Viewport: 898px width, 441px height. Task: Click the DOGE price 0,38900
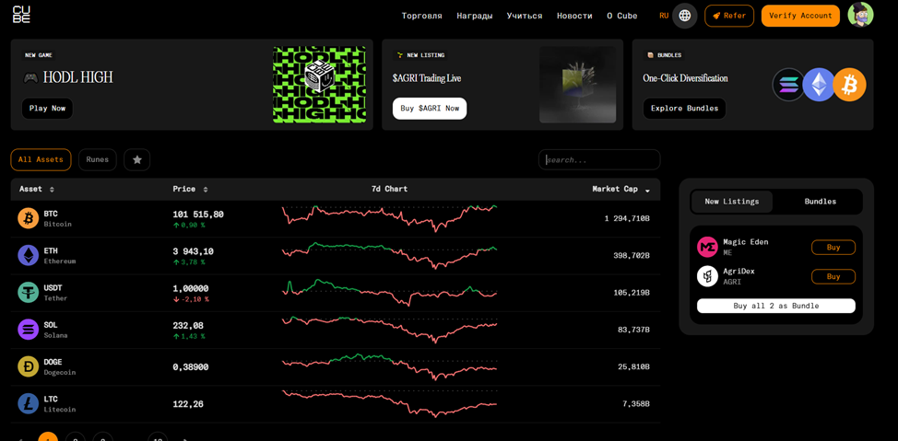(191, 366)
